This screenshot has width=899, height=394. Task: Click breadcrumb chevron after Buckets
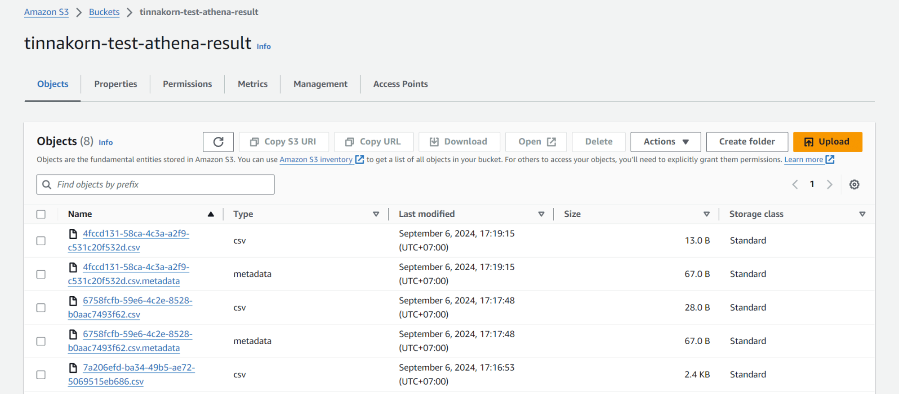pyautogui.click(x=129, y=13)
